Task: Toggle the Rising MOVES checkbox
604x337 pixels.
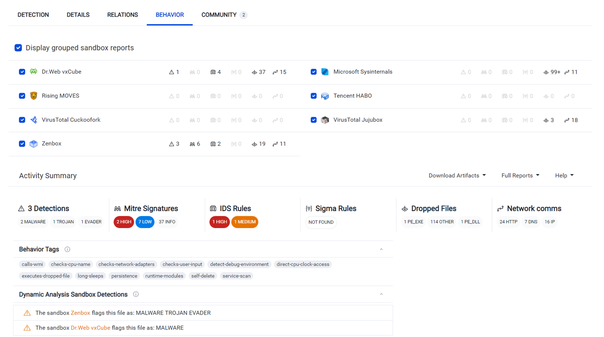Action: (22, 96)
